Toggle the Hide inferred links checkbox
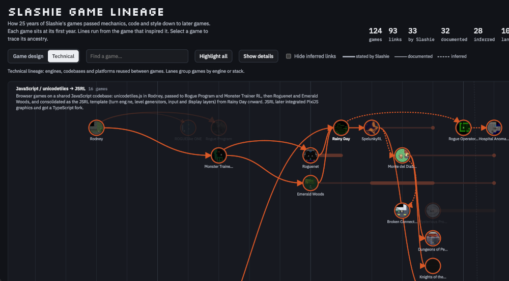This screenshot has width=509, height=281. point(288,56)
